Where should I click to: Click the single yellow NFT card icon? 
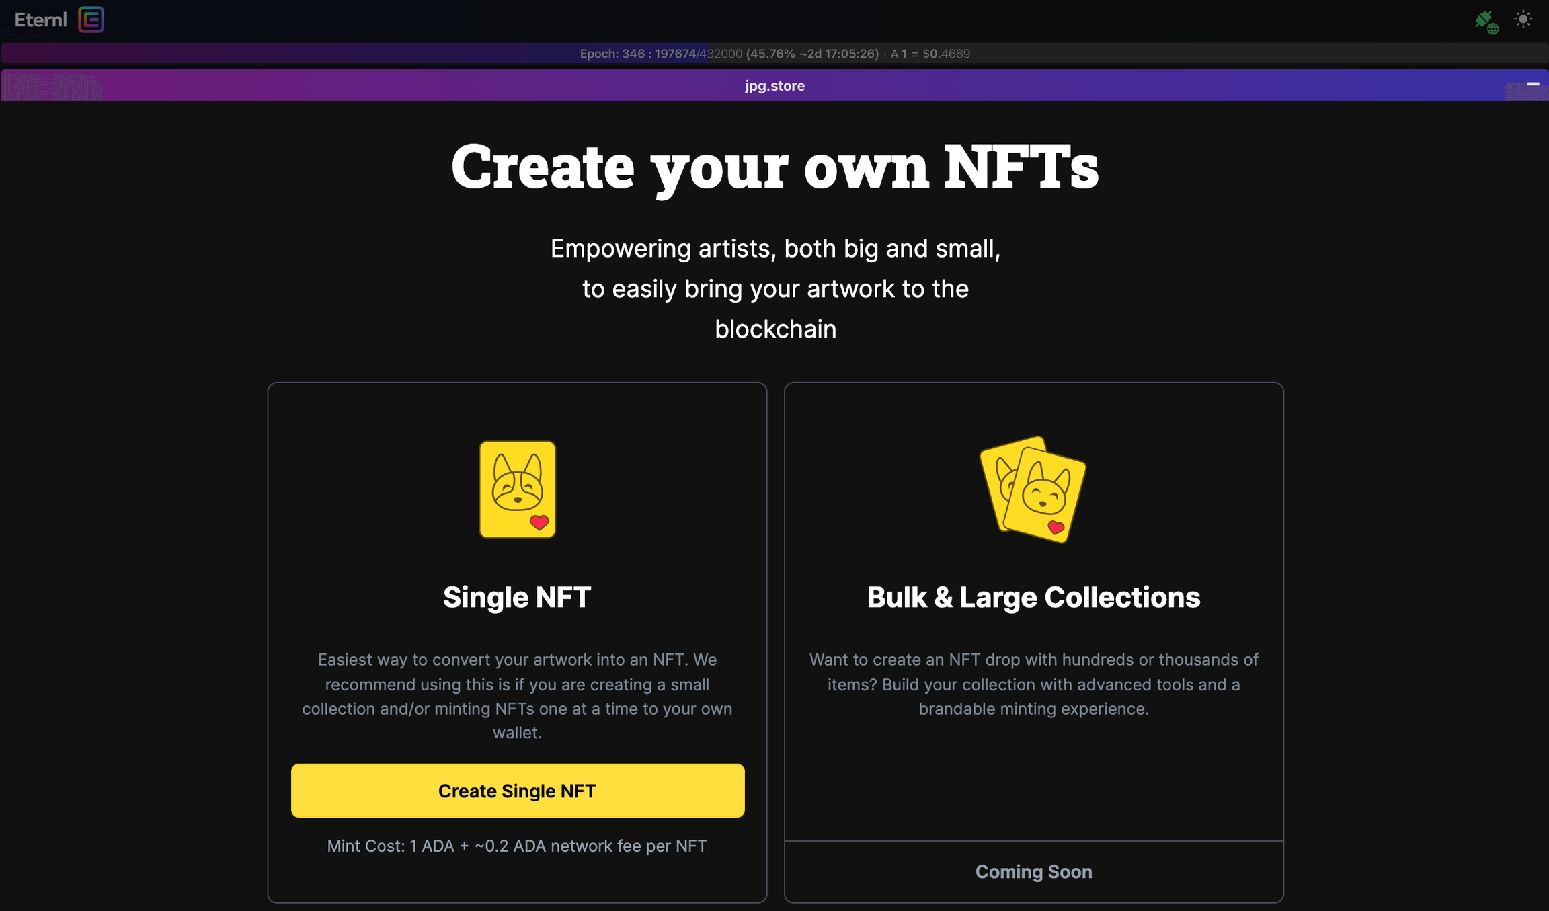click(x=517, y=489)
